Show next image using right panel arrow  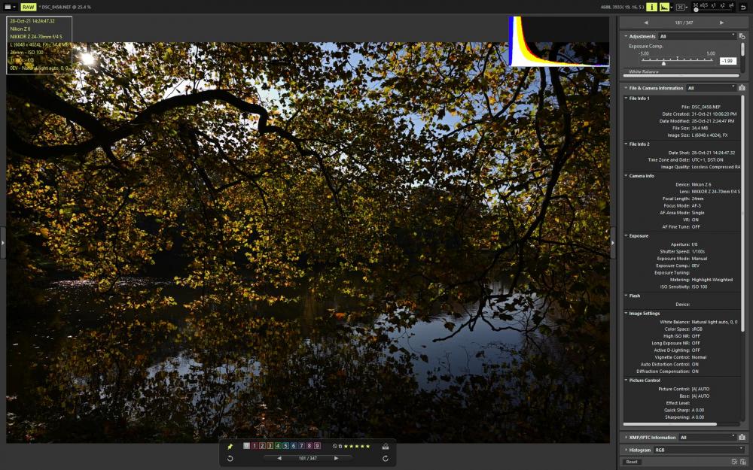721,23
